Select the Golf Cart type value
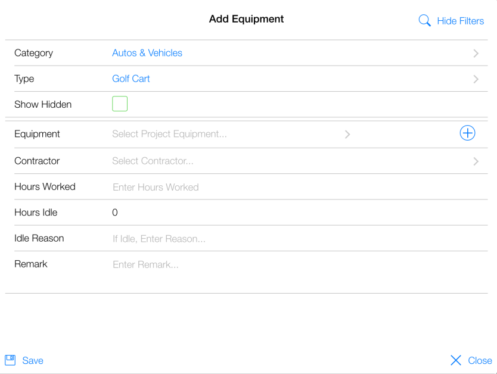 pos(131,79)
